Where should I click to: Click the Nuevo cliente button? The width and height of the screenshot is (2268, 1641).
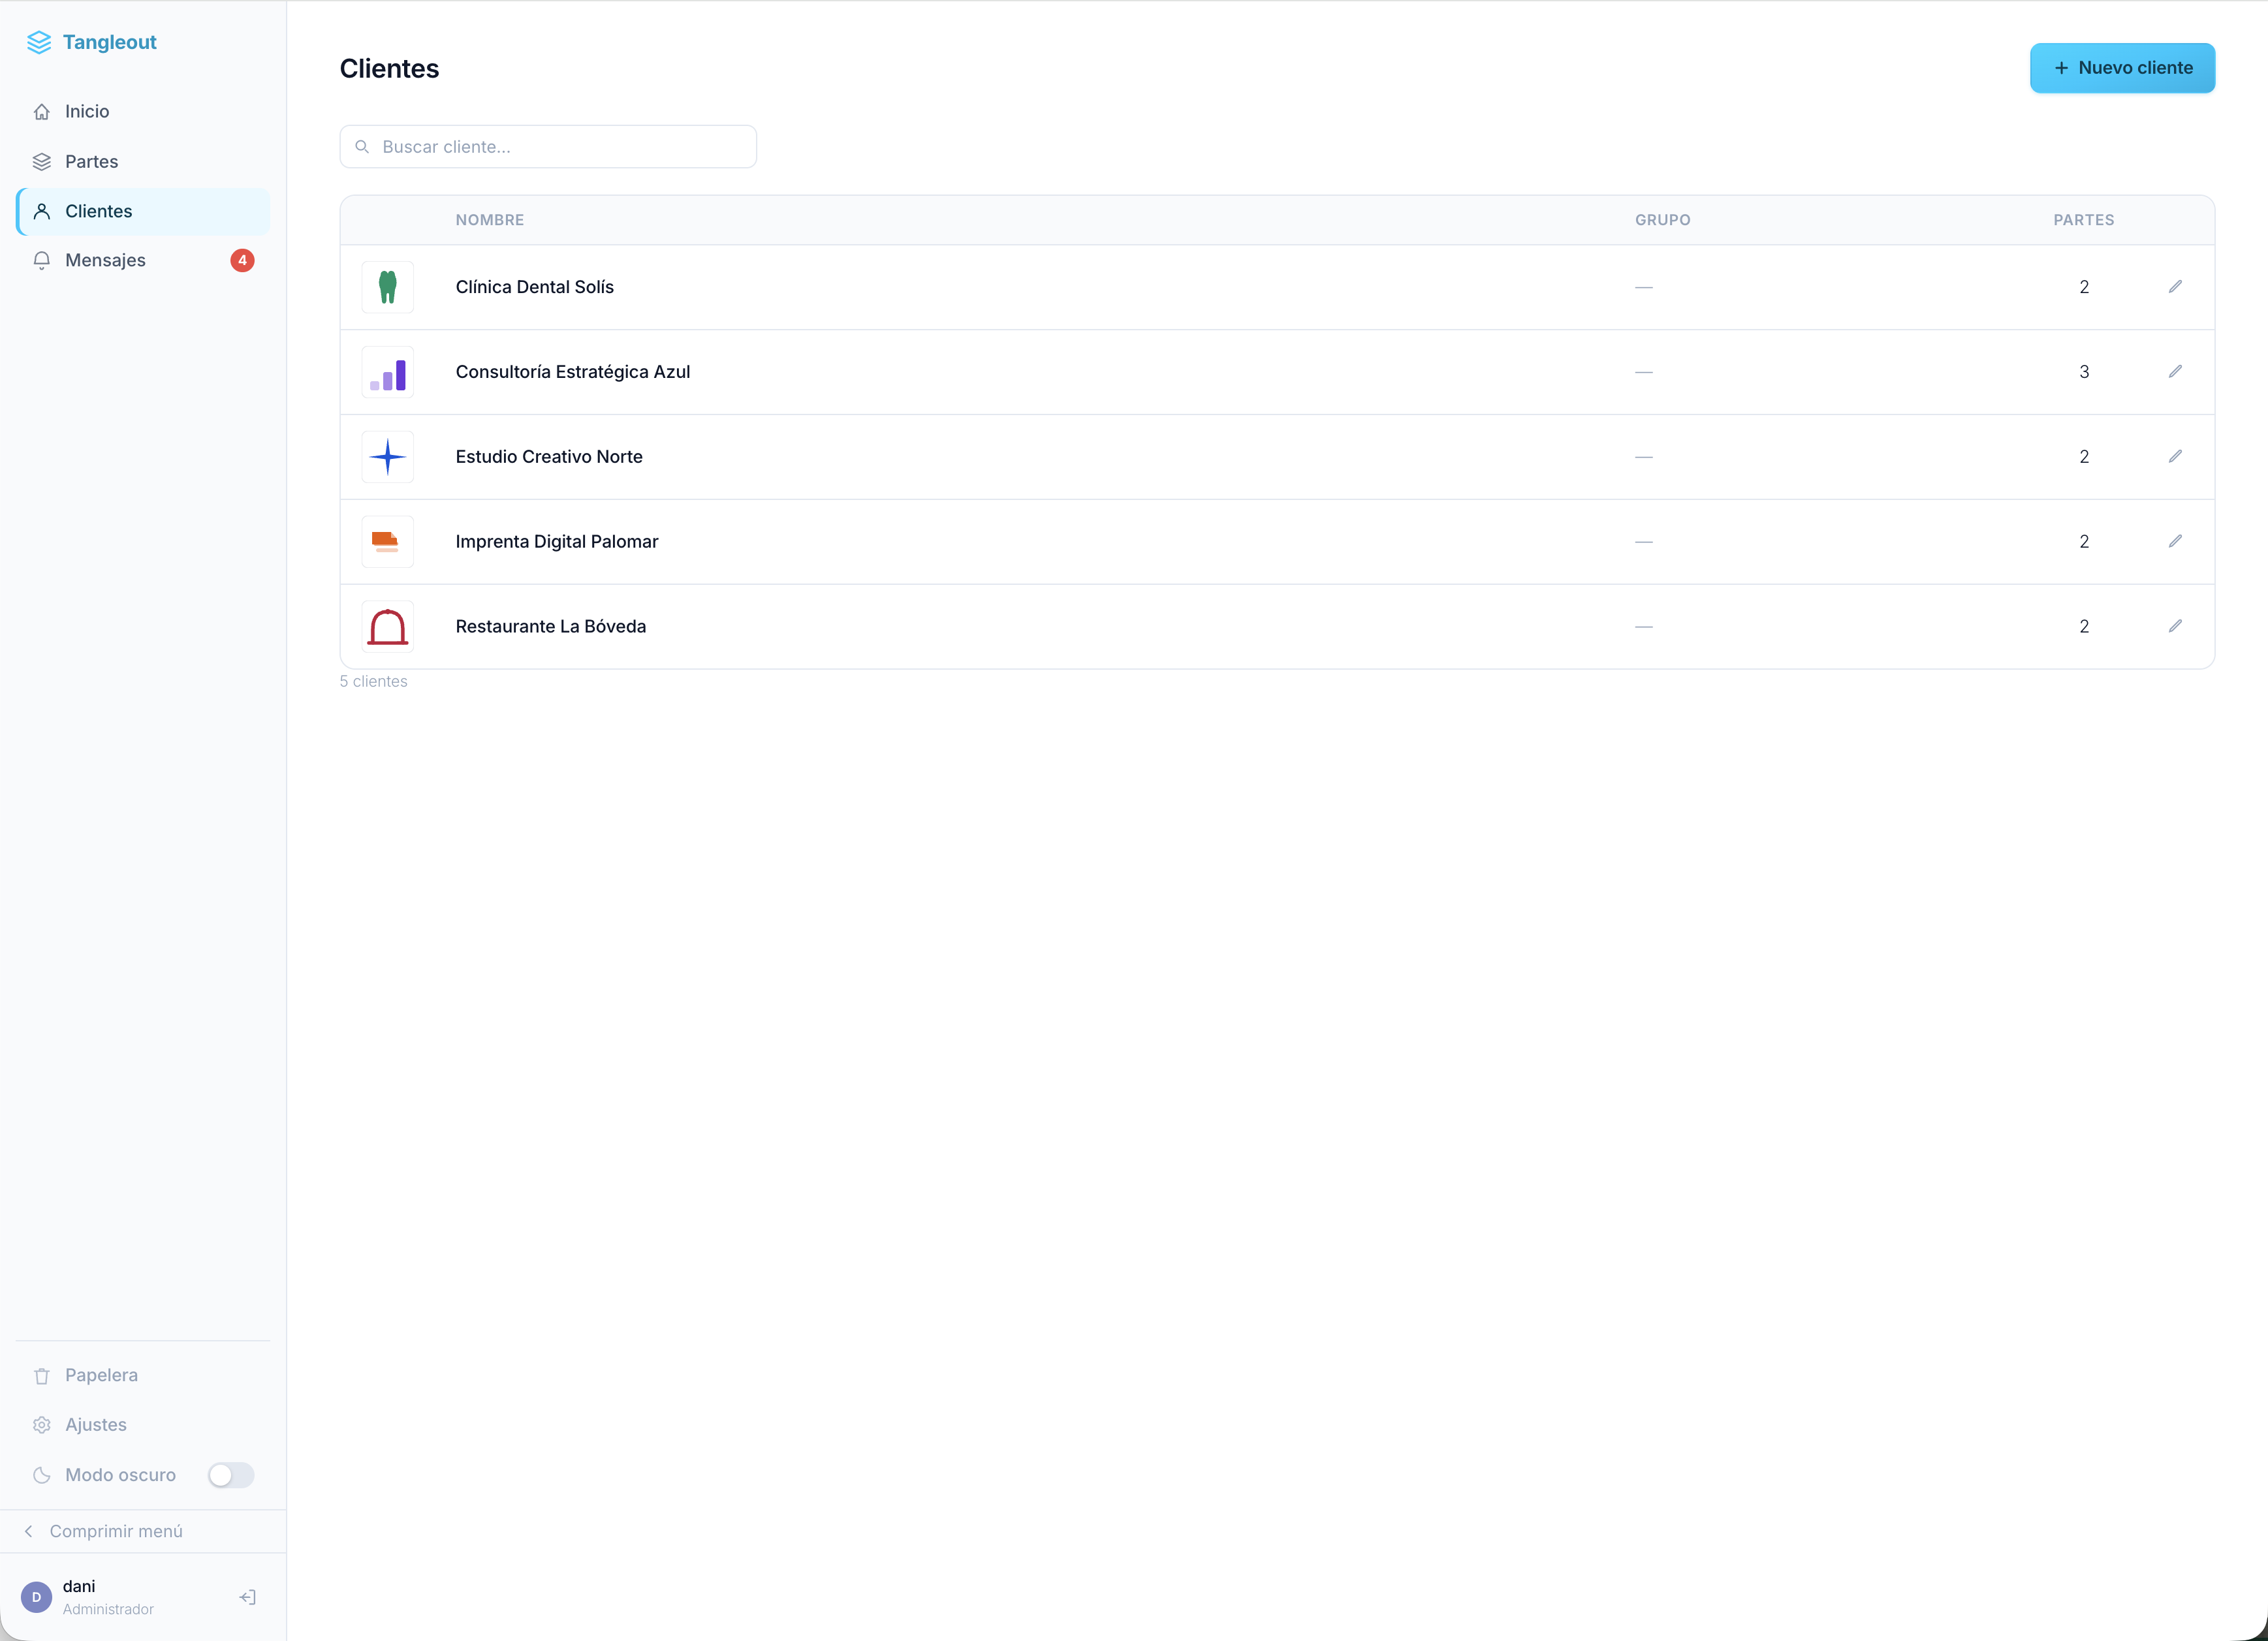2122,68
